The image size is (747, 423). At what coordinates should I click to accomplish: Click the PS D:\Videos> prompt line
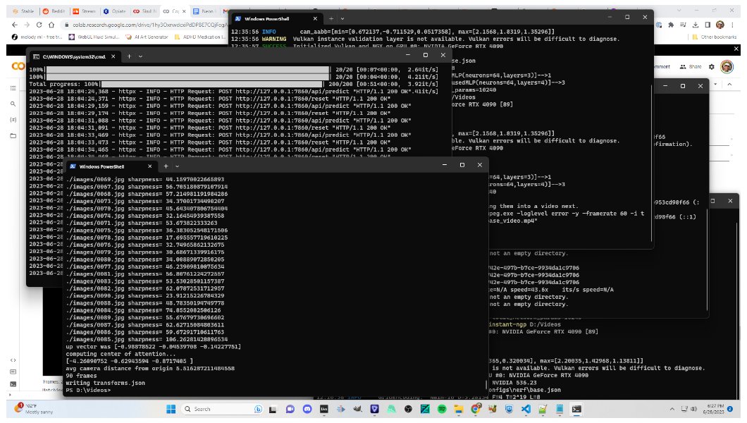tap(89, 390)
